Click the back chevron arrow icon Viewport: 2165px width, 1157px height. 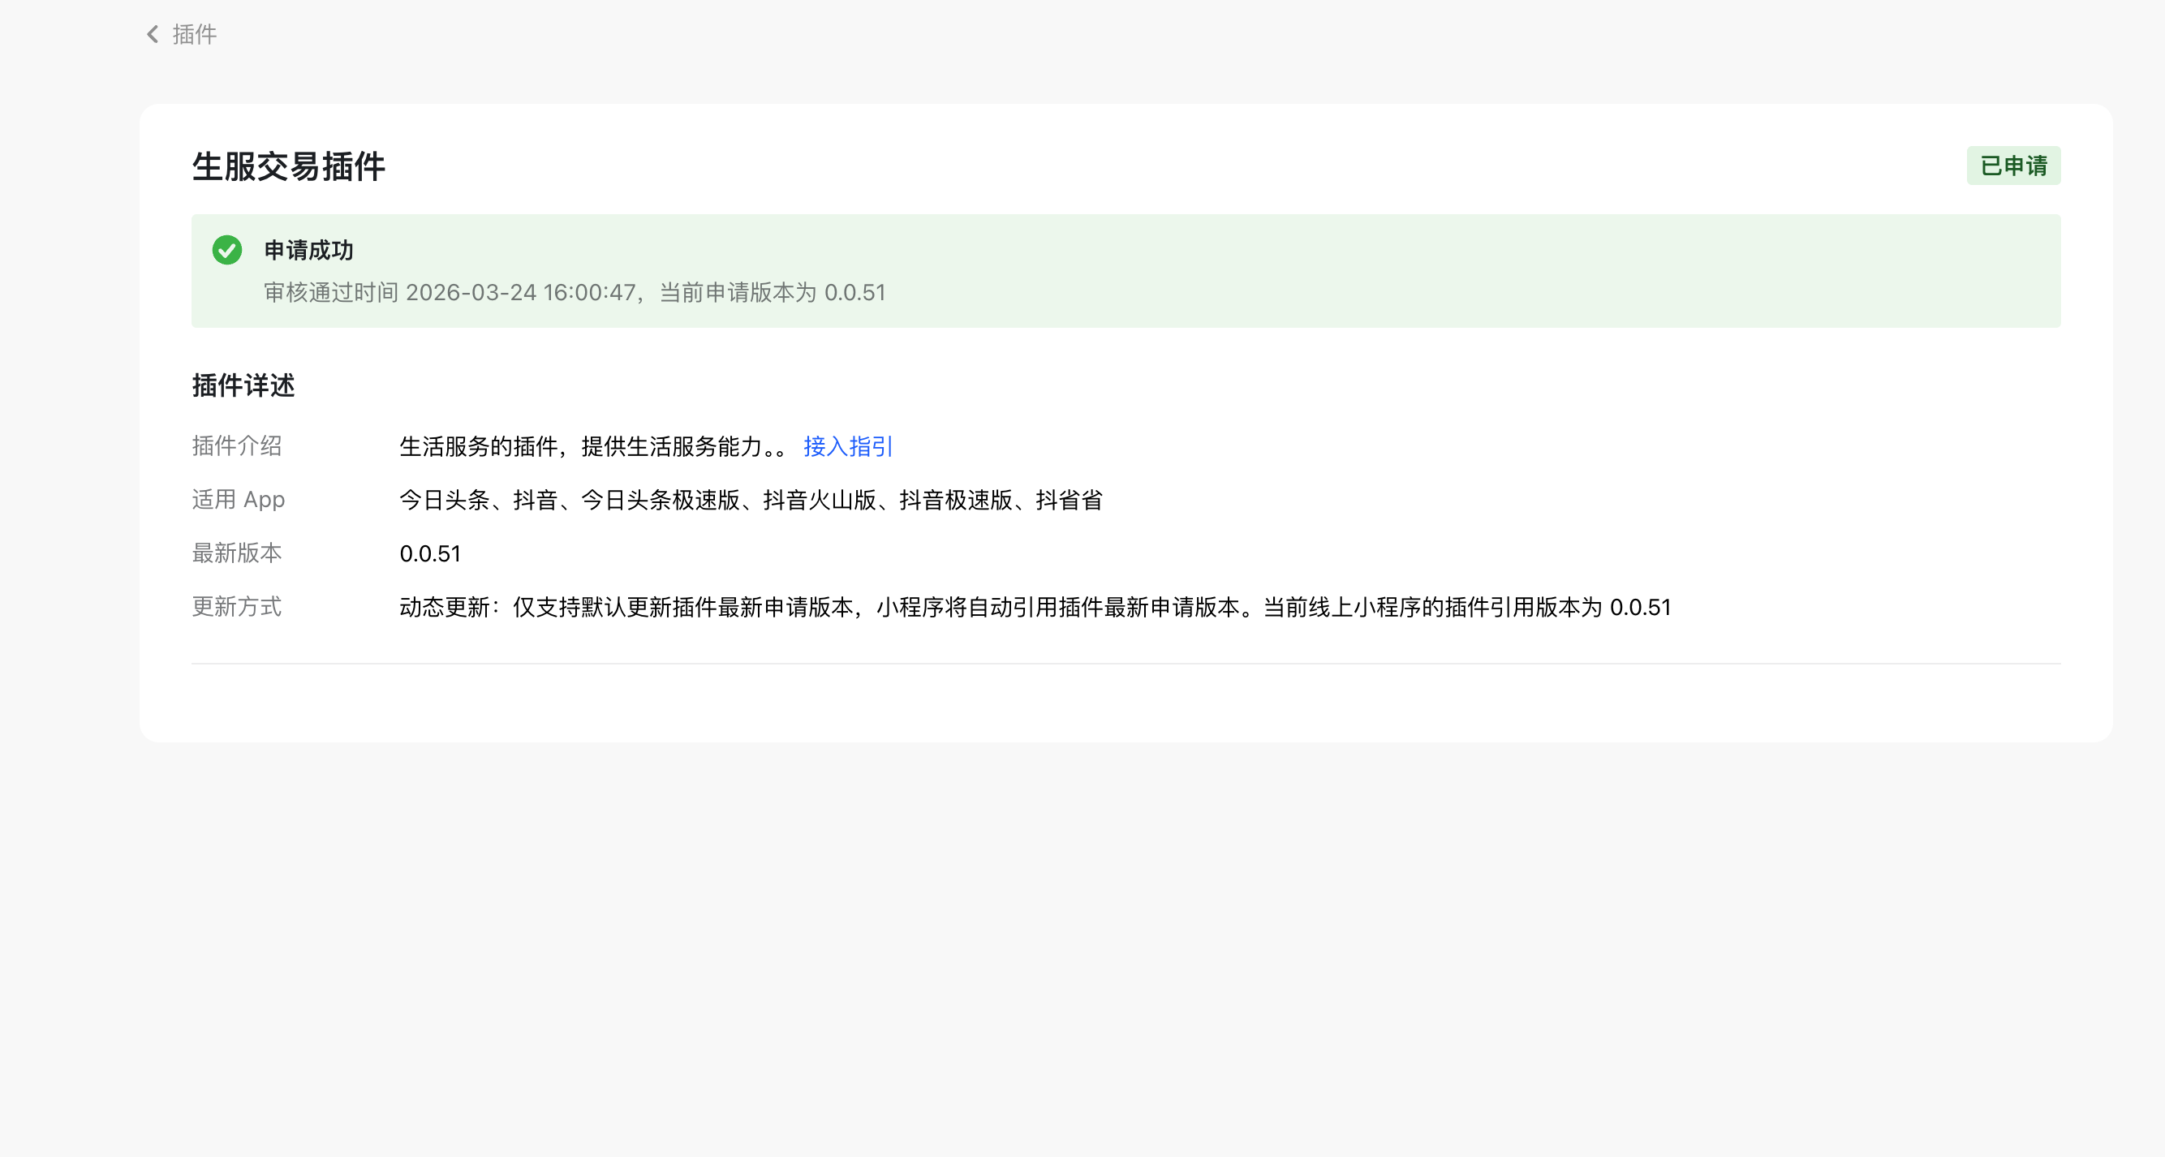[153, 34]
